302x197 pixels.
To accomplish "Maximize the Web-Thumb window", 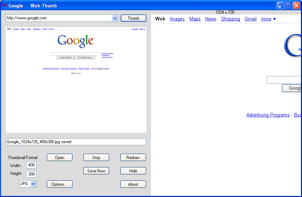I will 288,6.
